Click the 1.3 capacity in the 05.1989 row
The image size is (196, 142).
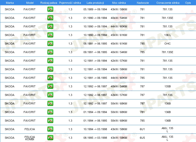coord(70,9)
